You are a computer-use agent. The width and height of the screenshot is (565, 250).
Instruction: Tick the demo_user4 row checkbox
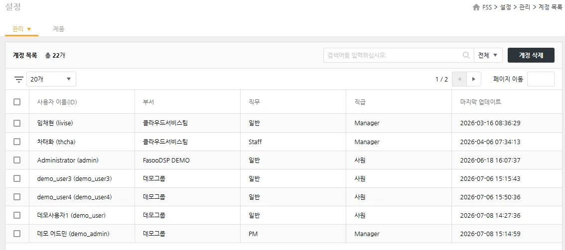(17, 197)
